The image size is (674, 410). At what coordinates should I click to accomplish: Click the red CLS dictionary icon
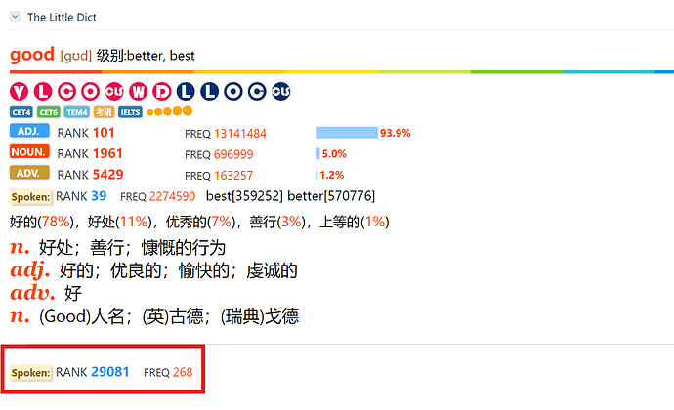coord(114,92)
